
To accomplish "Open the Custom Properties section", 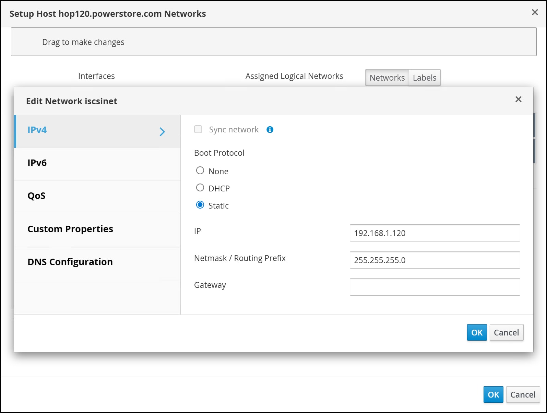I will pos(97,231).
